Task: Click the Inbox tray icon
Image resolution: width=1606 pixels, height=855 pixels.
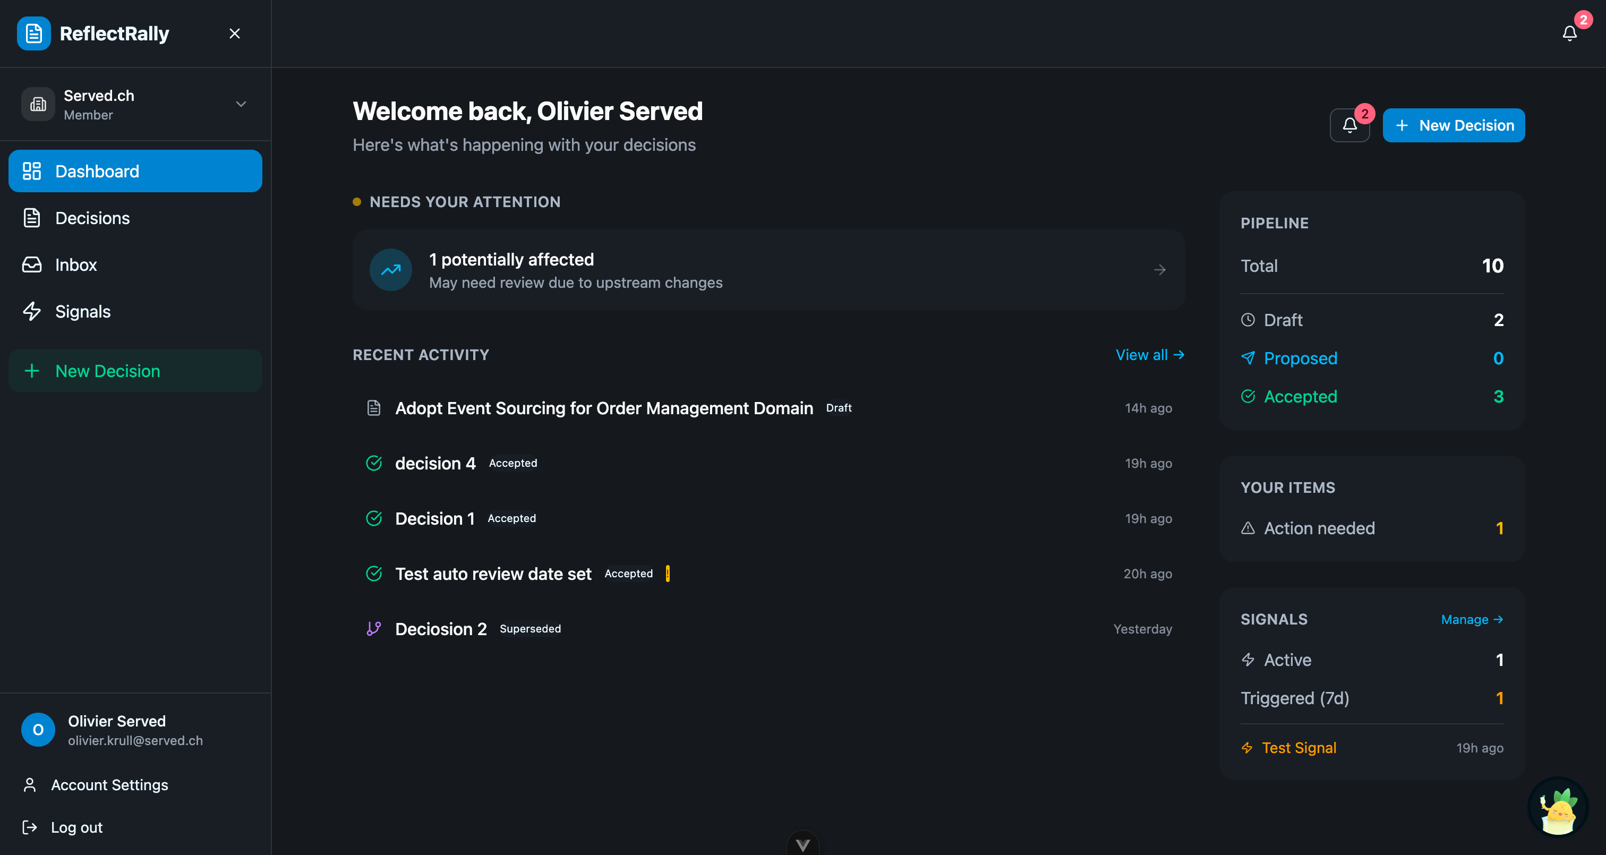Action: point(31,264)
